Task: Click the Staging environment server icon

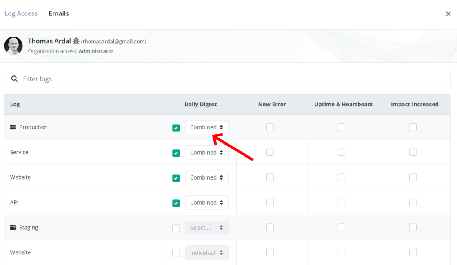Action: pos(13,227)
